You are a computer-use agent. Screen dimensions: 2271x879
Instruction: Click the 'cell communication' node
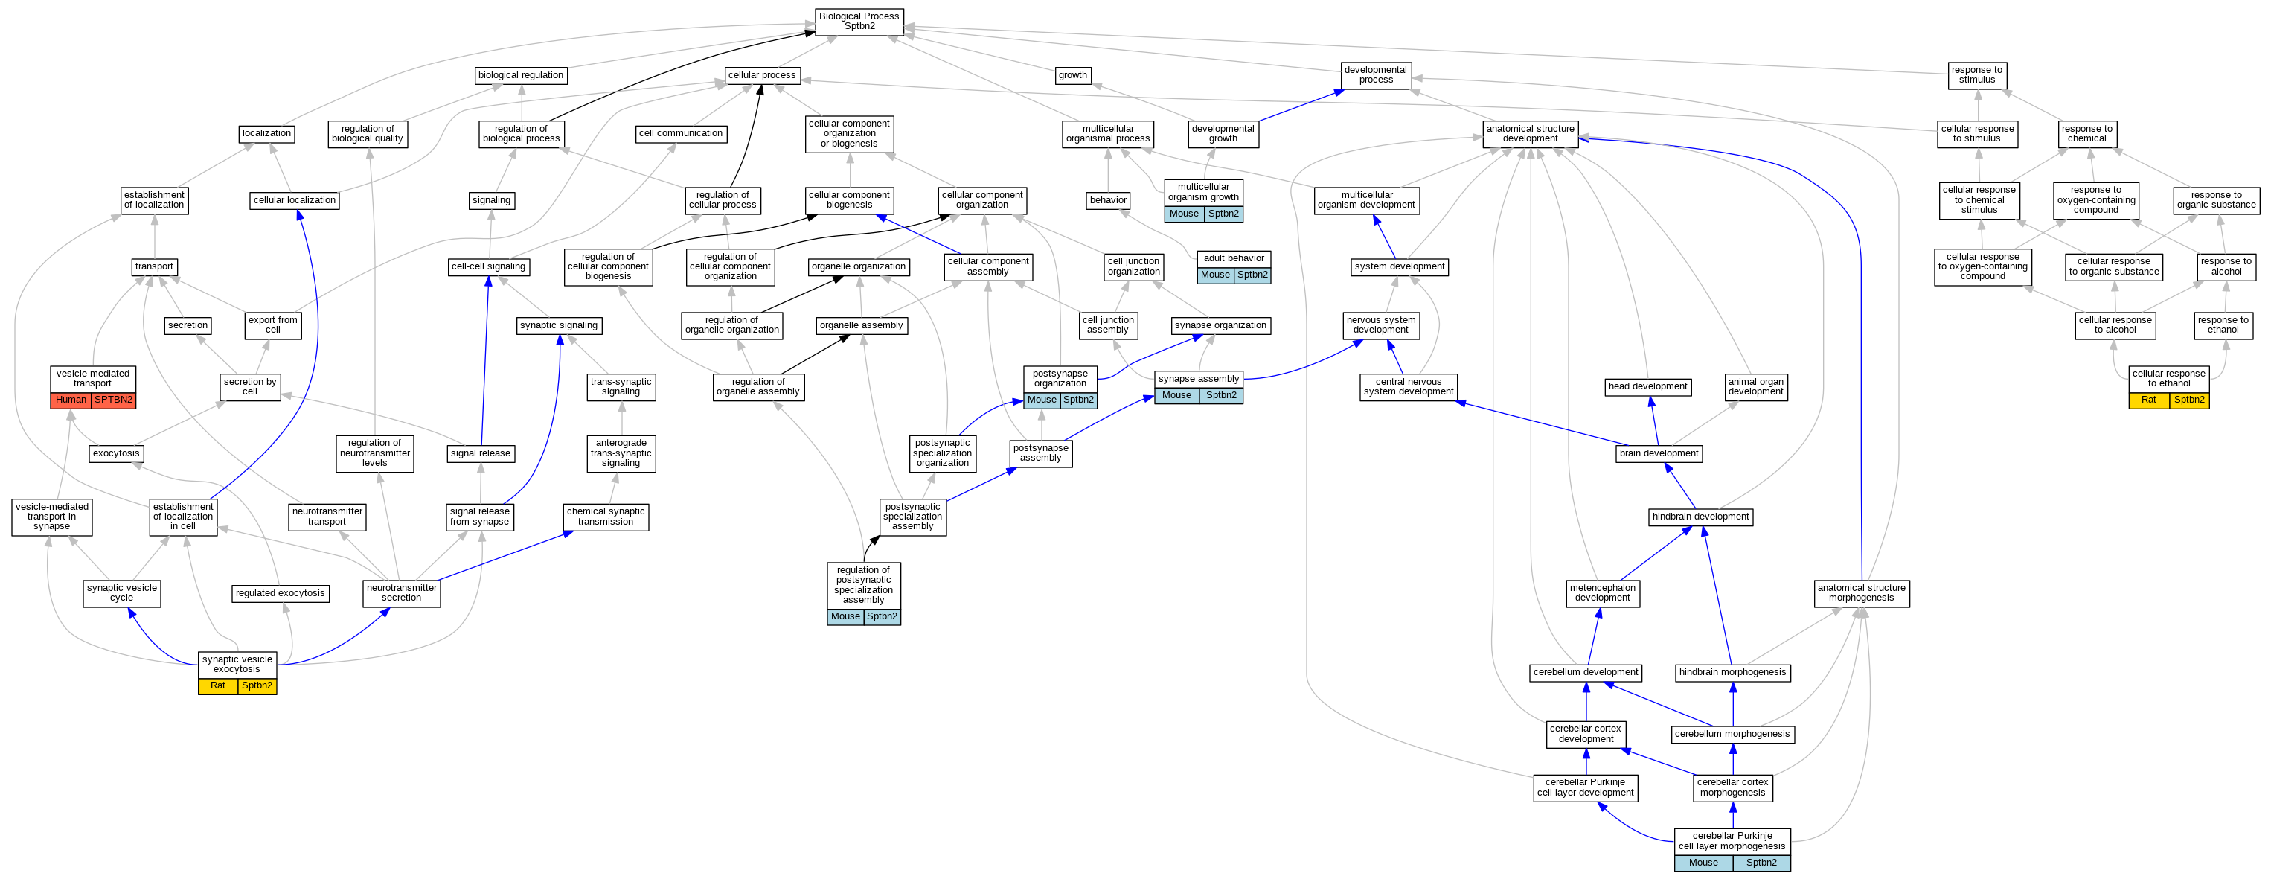point(681,134)
